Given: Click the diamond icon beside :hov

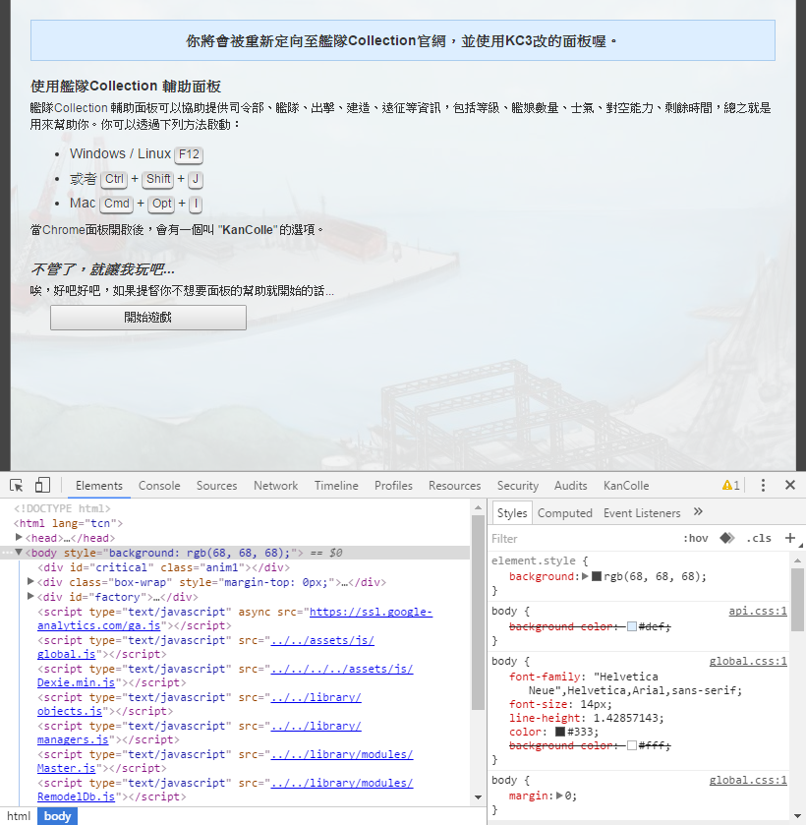Looking at the screenshot, I should click(x=728, y=538).
